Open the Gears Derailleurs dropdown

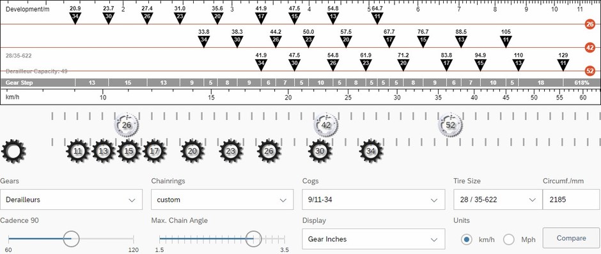click(72, 200)
